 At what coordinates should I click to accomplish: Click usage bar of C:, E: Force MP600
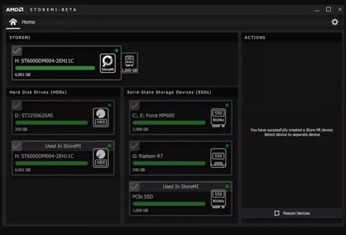coord(169,123)
